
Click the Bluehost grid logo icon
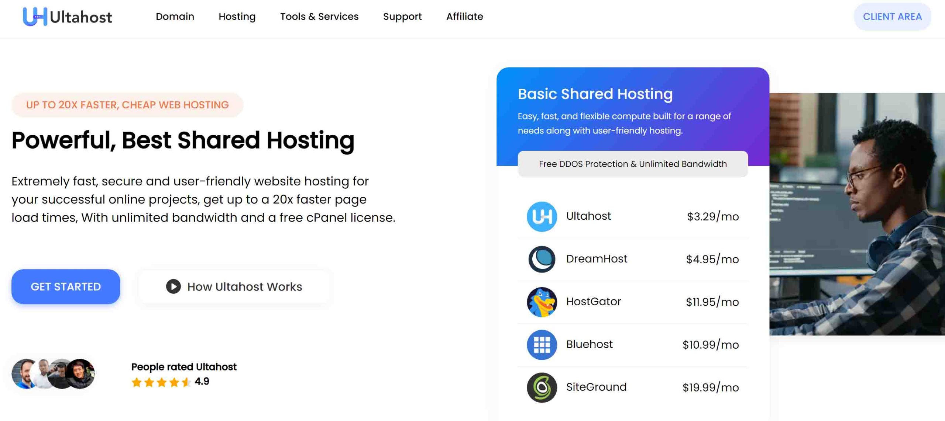[542, 345]
